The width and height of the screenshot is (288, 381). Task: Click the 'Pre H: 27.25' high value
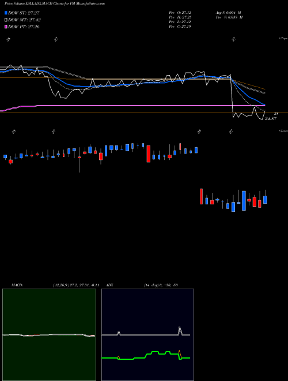[180, 17]
